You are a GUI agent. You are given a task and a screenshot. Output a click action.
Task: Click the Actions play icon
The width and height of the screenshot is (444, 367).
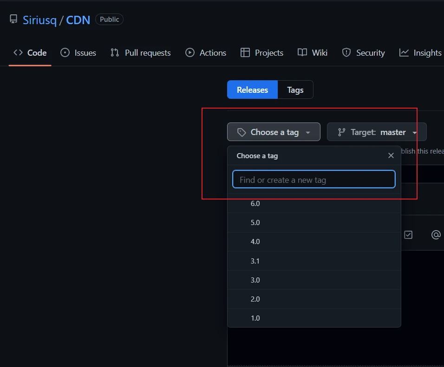189,52
